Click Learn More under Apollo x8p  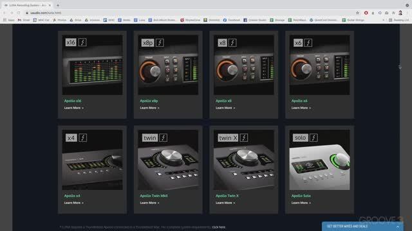click(149, 108)
